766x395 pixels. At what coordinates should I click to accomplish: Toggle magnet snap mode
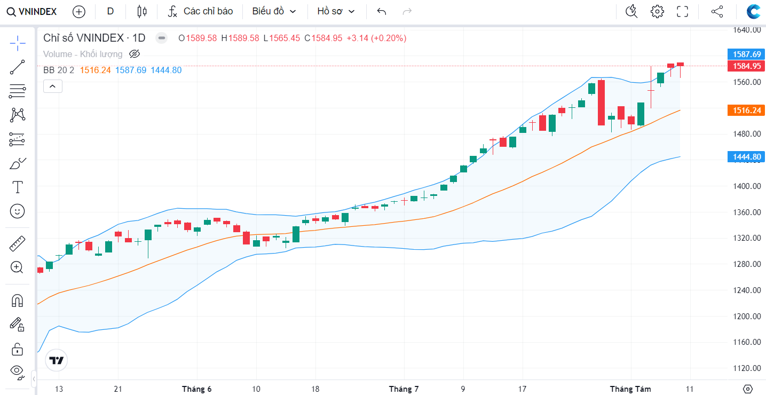tap(18, 301)
